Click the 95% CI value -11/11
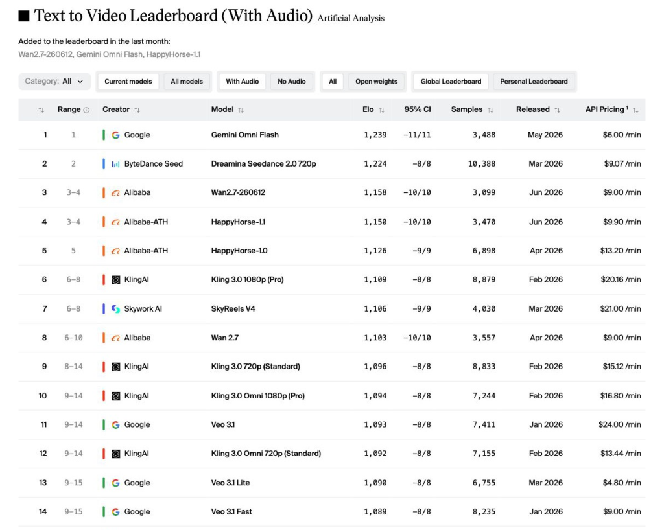The image size is (664, 530). coord(417,135)
